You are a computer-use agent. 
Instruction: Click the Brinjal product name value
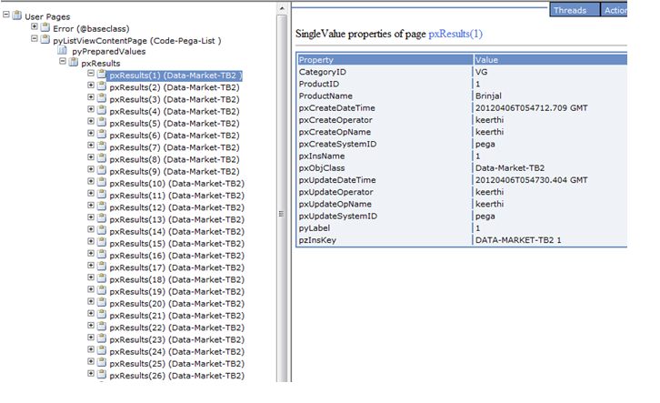coord(488,96)
